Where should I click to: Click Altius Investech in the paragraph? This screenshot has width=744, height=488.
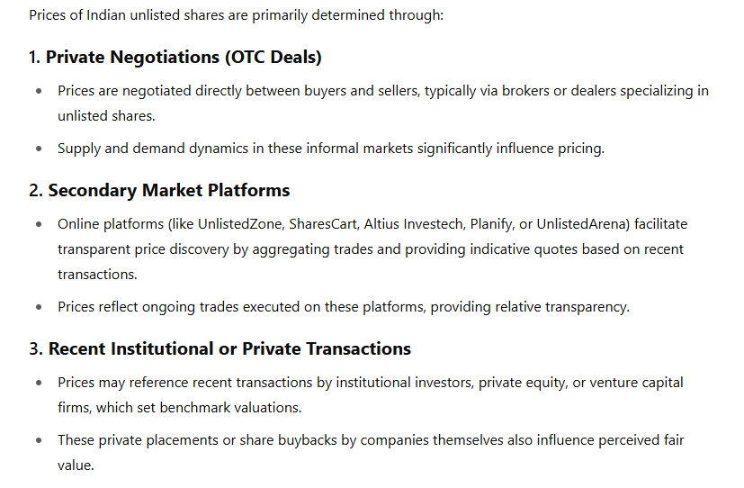tap(415, 224)
